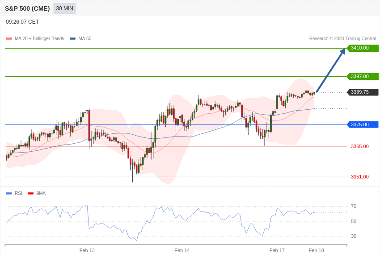
Task: Click the red 9MA color swatch
Action: (x=30, y=193)
